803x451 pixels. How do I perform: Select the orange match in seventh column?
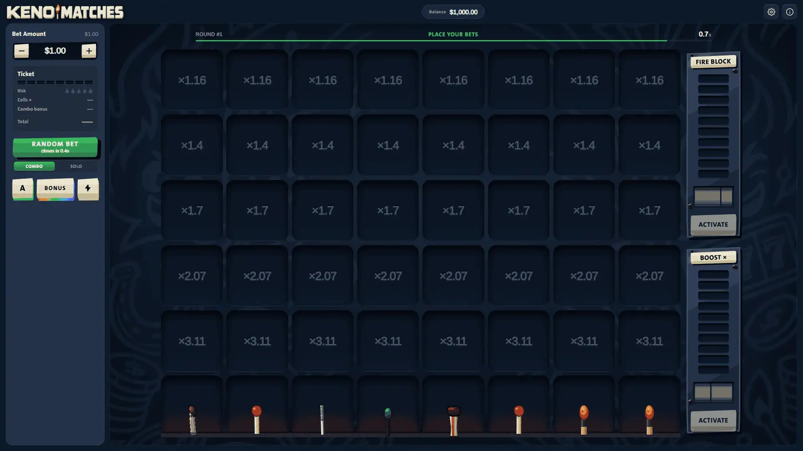point(584,420)
